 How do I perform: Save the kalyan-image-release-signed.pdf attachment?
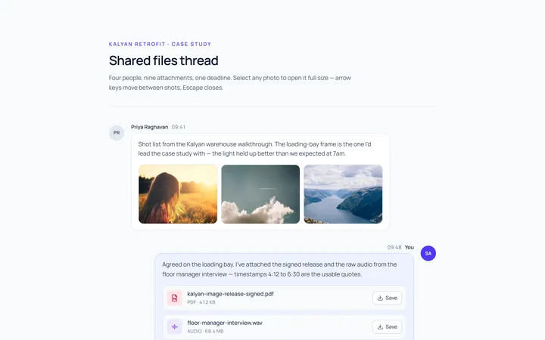tap(388, 298)
